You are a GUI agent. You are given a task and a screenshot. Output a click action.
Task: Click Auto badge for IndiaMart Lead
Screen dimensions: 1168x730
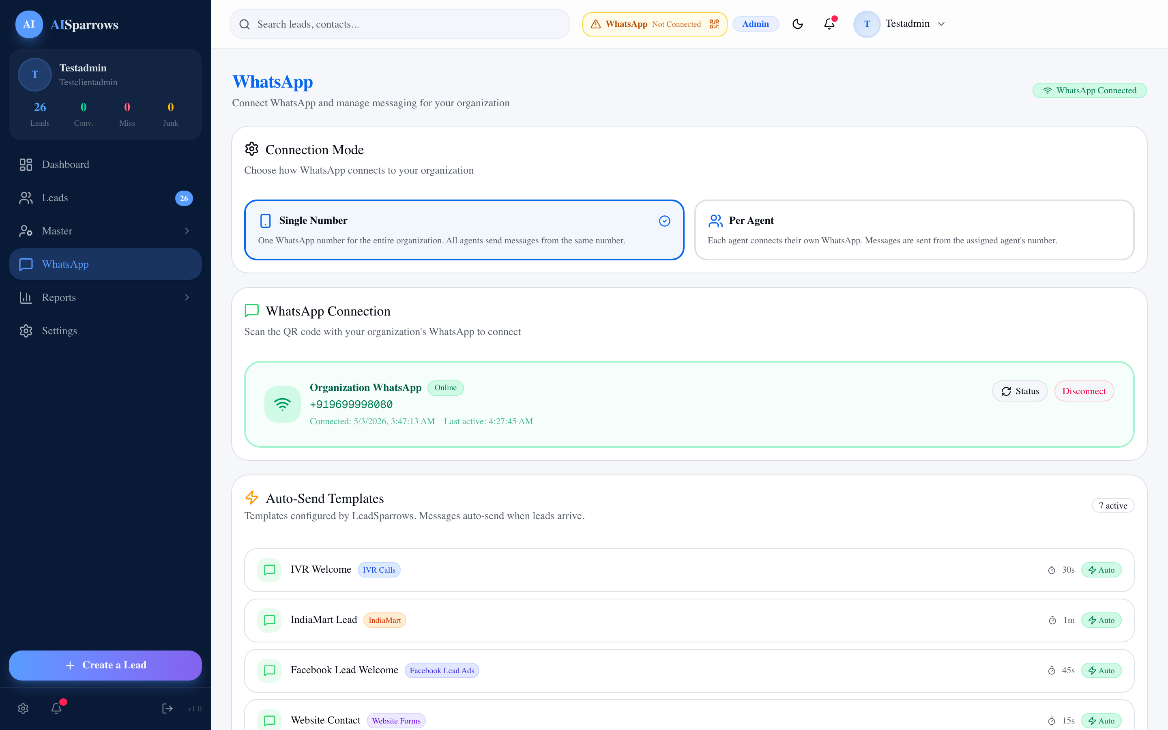tap(1101, 620)
